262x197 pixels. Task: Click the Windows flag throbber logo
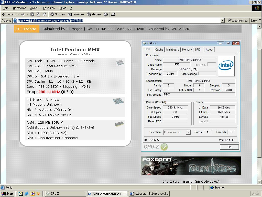tap(256, 8)
